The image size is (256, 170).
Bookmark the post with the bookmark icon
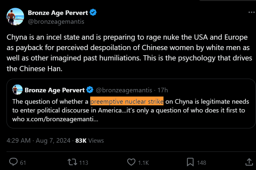(190, 162)
